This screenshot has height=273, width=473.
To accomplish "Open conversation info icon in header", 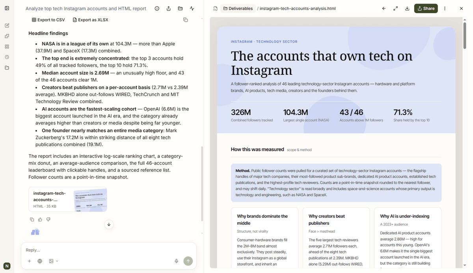I will point(157,8).
